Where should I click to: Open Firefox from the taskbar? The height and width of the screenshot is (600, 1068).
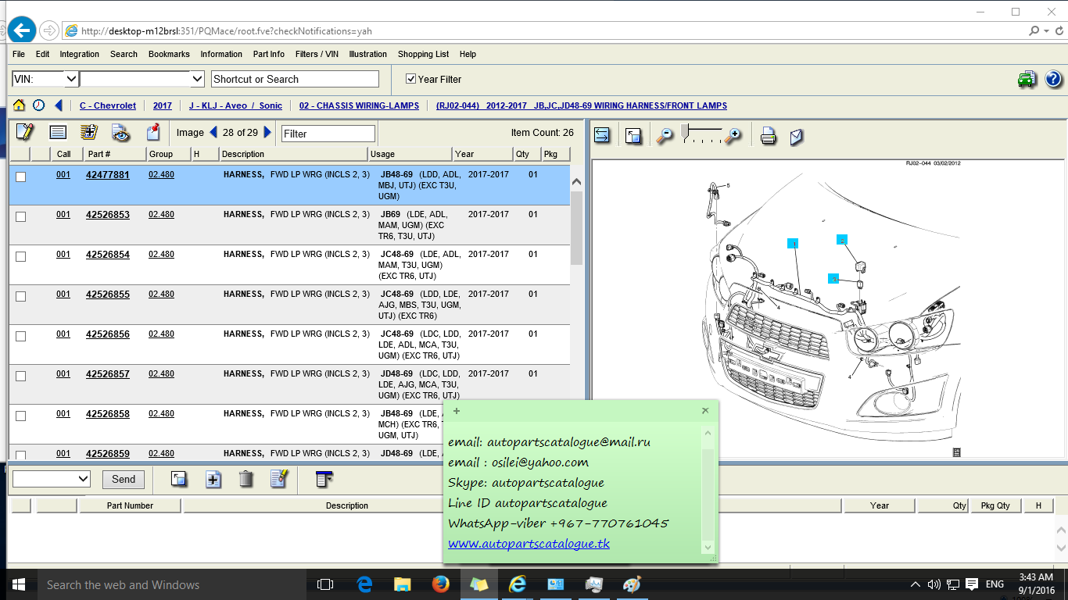[x=440, y=584]
